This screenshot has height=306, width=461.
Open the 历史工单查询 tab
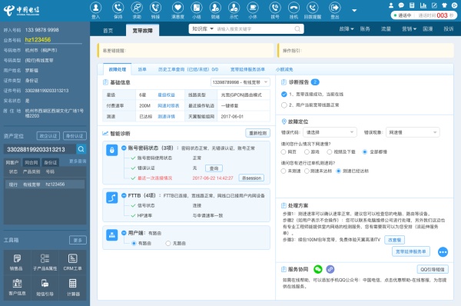tap(188, 69)
